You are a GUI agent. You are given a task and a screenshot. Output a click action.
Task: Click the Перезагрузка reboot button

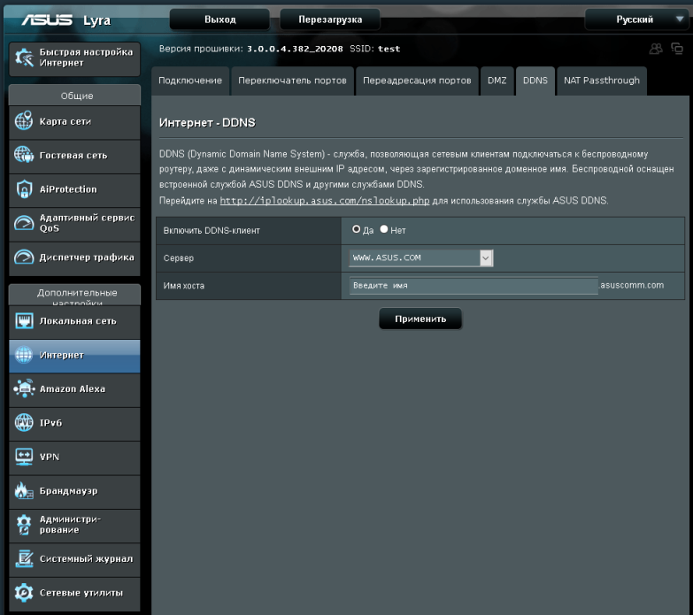pyautogui.click(x=330, y=19)
